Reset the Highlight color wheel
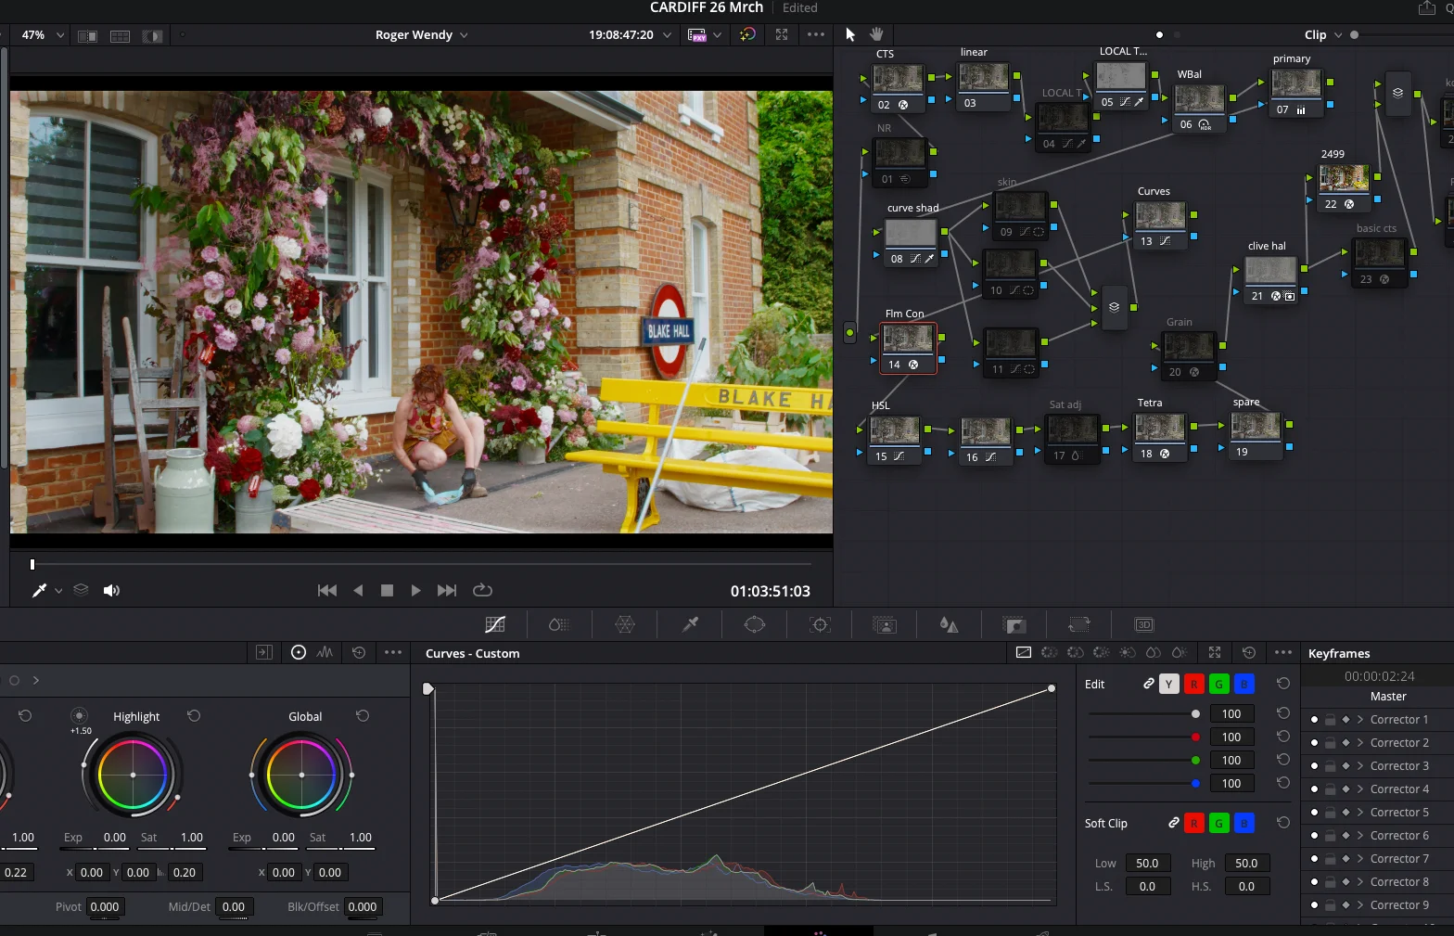 194,716
